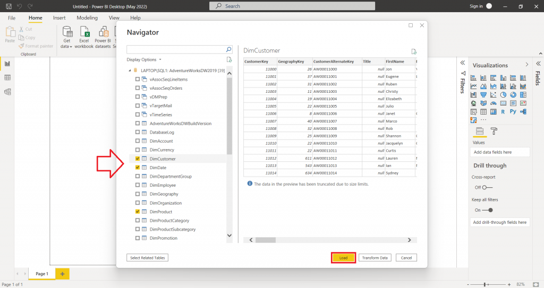This screenshot has height=288, width=544.
Task: Collapse the Visualizations pane chevron
Action: (x=526, y=65)
